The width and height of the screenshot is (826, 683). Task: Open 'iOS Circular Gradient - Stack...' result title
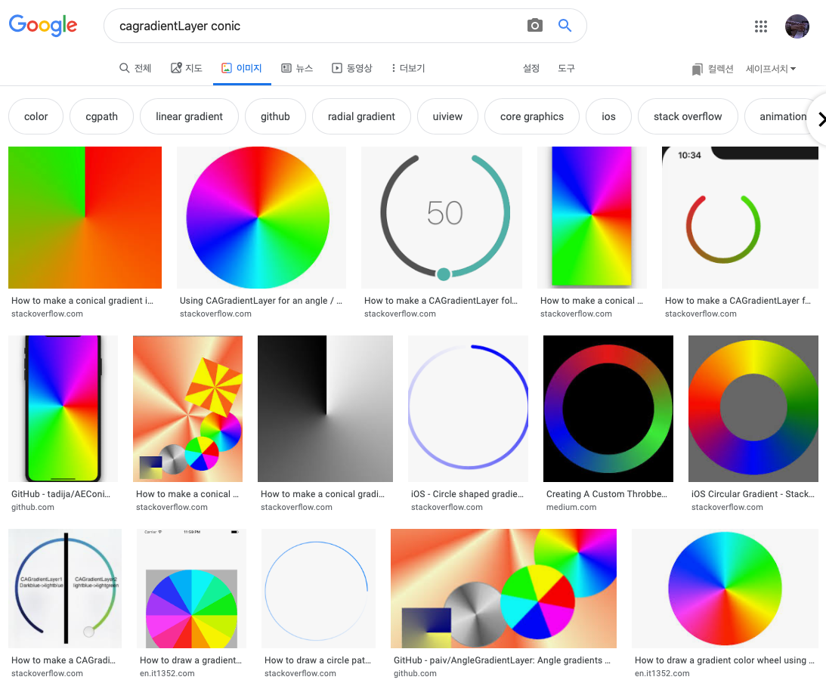point(752,494)
